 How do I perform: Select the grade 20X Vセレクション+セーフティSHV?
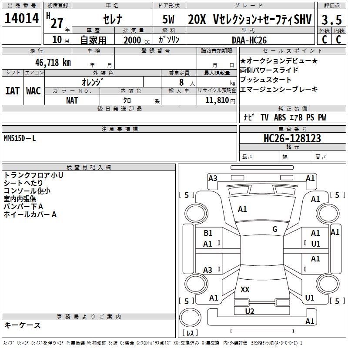pyautogui.click(x=250, y=19)
